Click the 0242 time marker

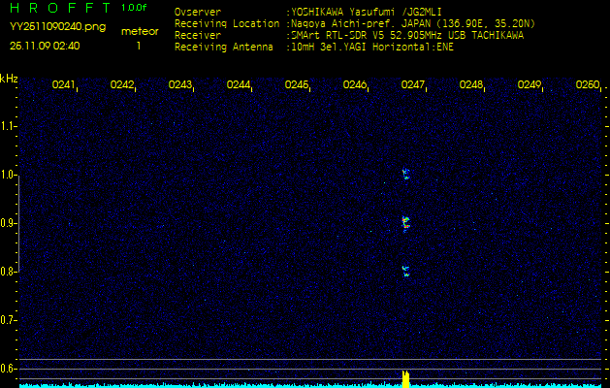pyautogui.click(x=122, y=84)
